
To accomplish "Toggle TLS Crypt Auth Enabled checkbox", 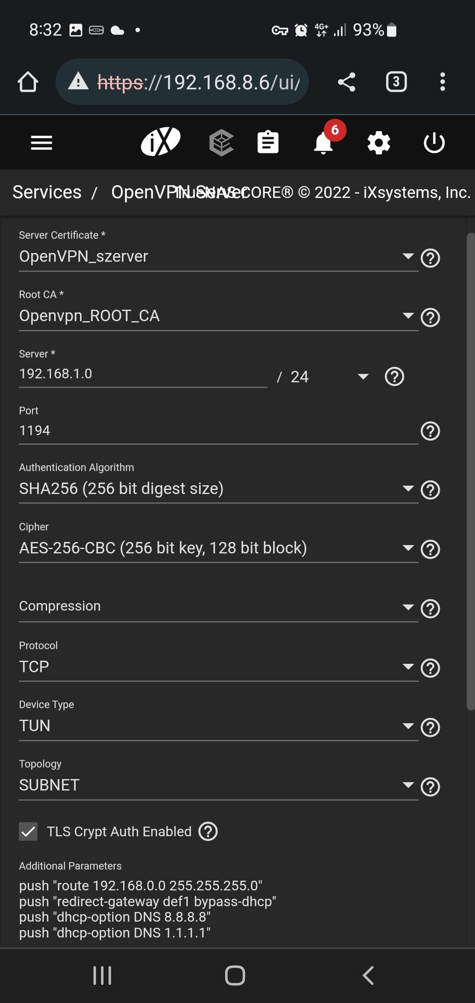I will tap(28, 831).
